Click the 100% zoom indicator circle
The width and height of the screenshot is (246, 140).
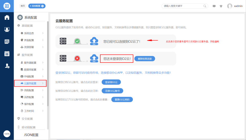coord(7,134)
